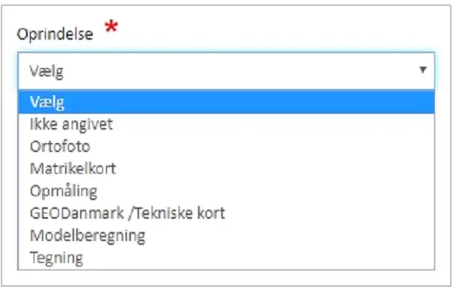Click the dropdown arrow of Oprindelse field
This screenshot has height=289, width=453.
(x=422, y=70)
